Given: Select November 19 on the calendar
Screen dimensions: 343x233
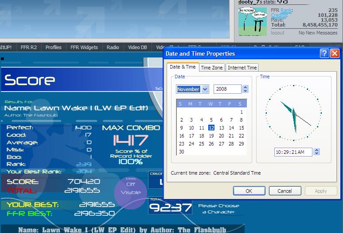Looking at the screenshot, I should pyautogui.click(x=211, y=136).
